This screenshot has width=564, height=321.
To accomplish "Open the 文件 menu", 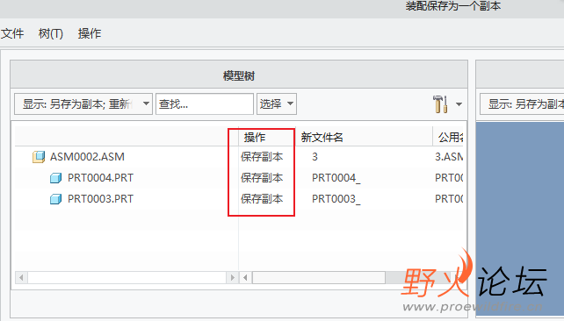I will tap(12, 33).
